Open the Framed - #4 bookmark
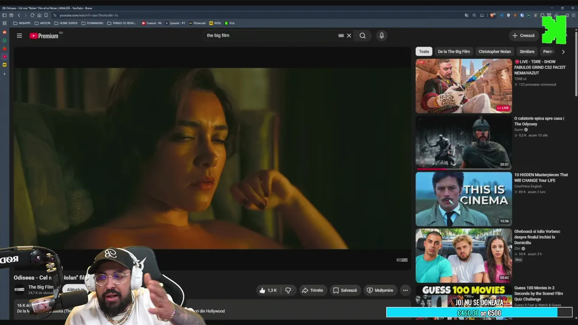This screenshot has width=578, height=325. tap(151, 23)
